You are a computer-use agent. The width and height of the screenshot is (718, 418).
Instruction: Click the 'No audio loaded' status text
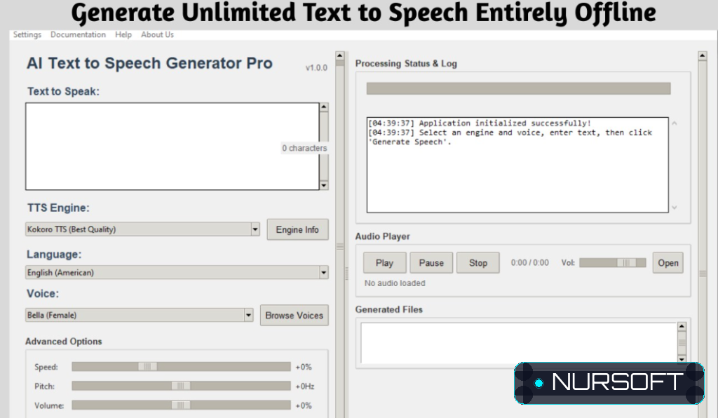click(395, 283)
